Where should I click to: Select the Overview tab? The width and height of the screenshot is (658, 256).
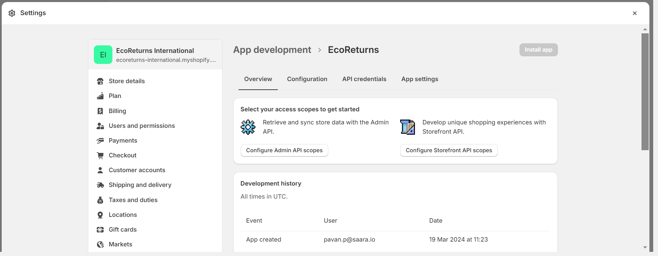[258, 79]
